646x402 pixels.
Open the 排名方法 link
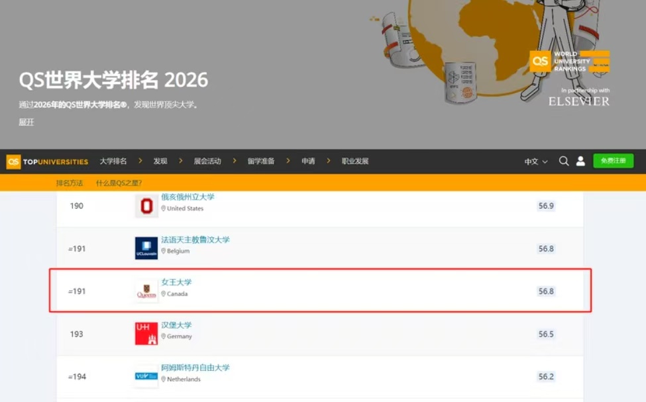point(70,183)
